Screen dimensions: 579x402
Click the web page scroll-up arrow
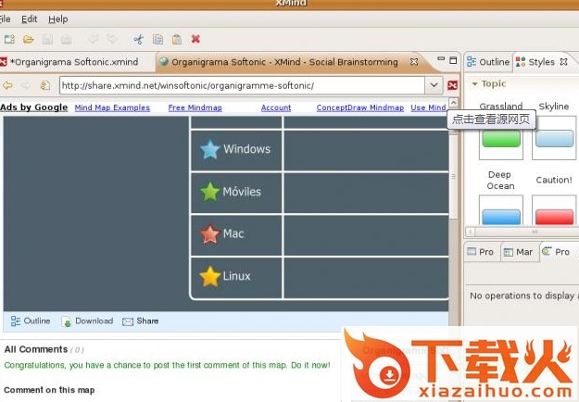[x=453, y=102]
